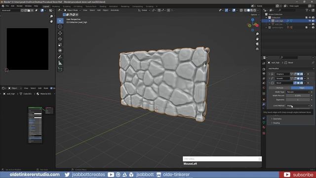Click the outliner filter funnel icon
This screenshot has height=178, width=316.
307,10
